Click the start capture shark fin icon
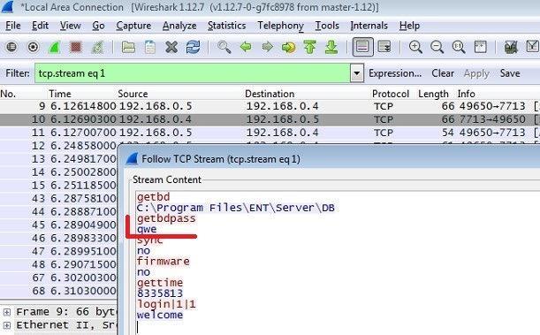 click(55, 47)
